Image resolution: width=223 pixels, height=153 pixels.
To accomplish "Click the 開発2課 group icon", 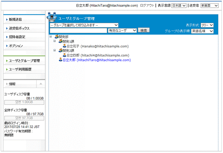I will pyautogui.click(x=61, y=50).
